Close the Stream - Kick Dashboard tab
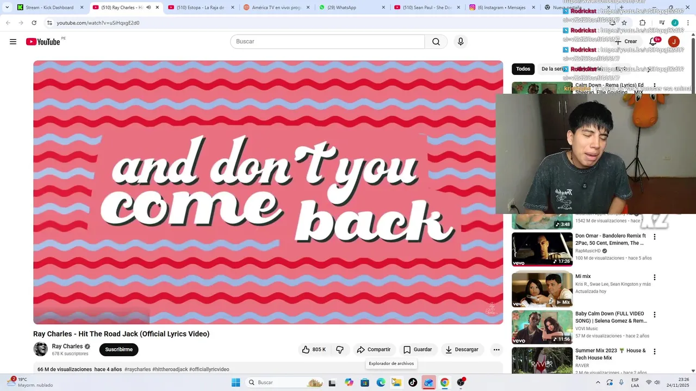 point(82,8)
